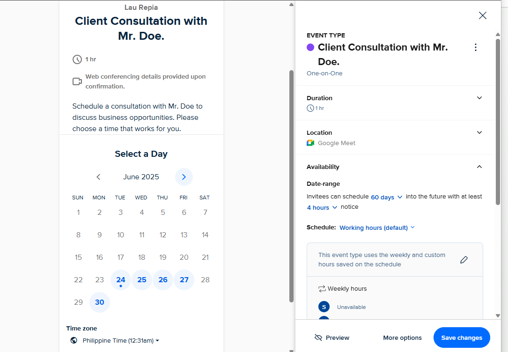Image resolution: width=508 pixels, height=352 pixels.
Task: Open the three-dot event options menu
Action: tap(476, 47)
